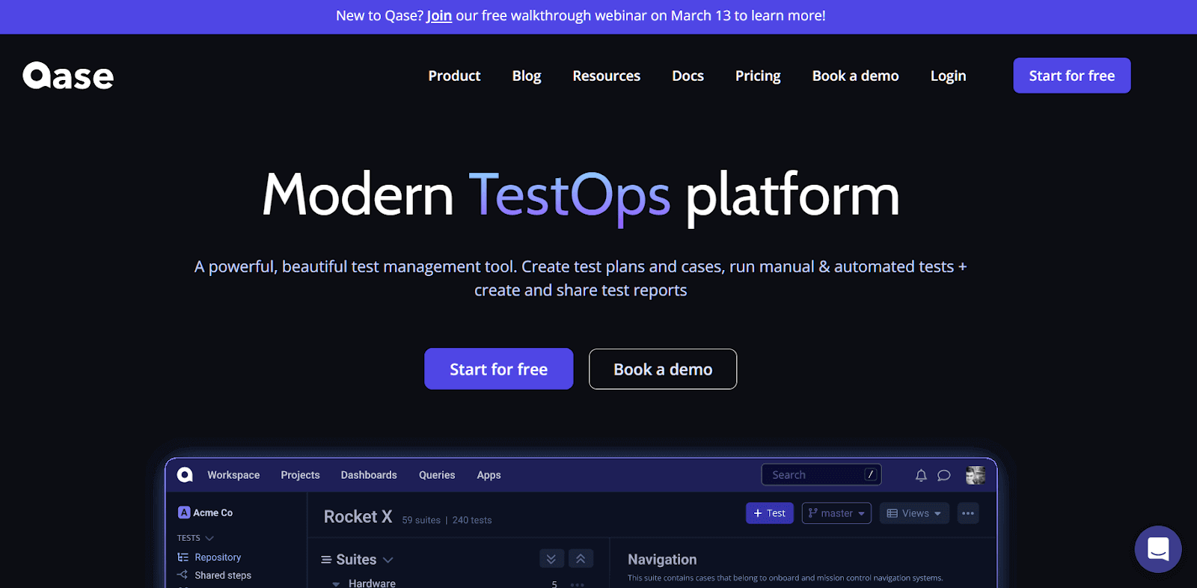The width and height of the screenshot is (1197, 588).
Task: Click the "Modern TestOps platform" headline
Action: (581, 195)
